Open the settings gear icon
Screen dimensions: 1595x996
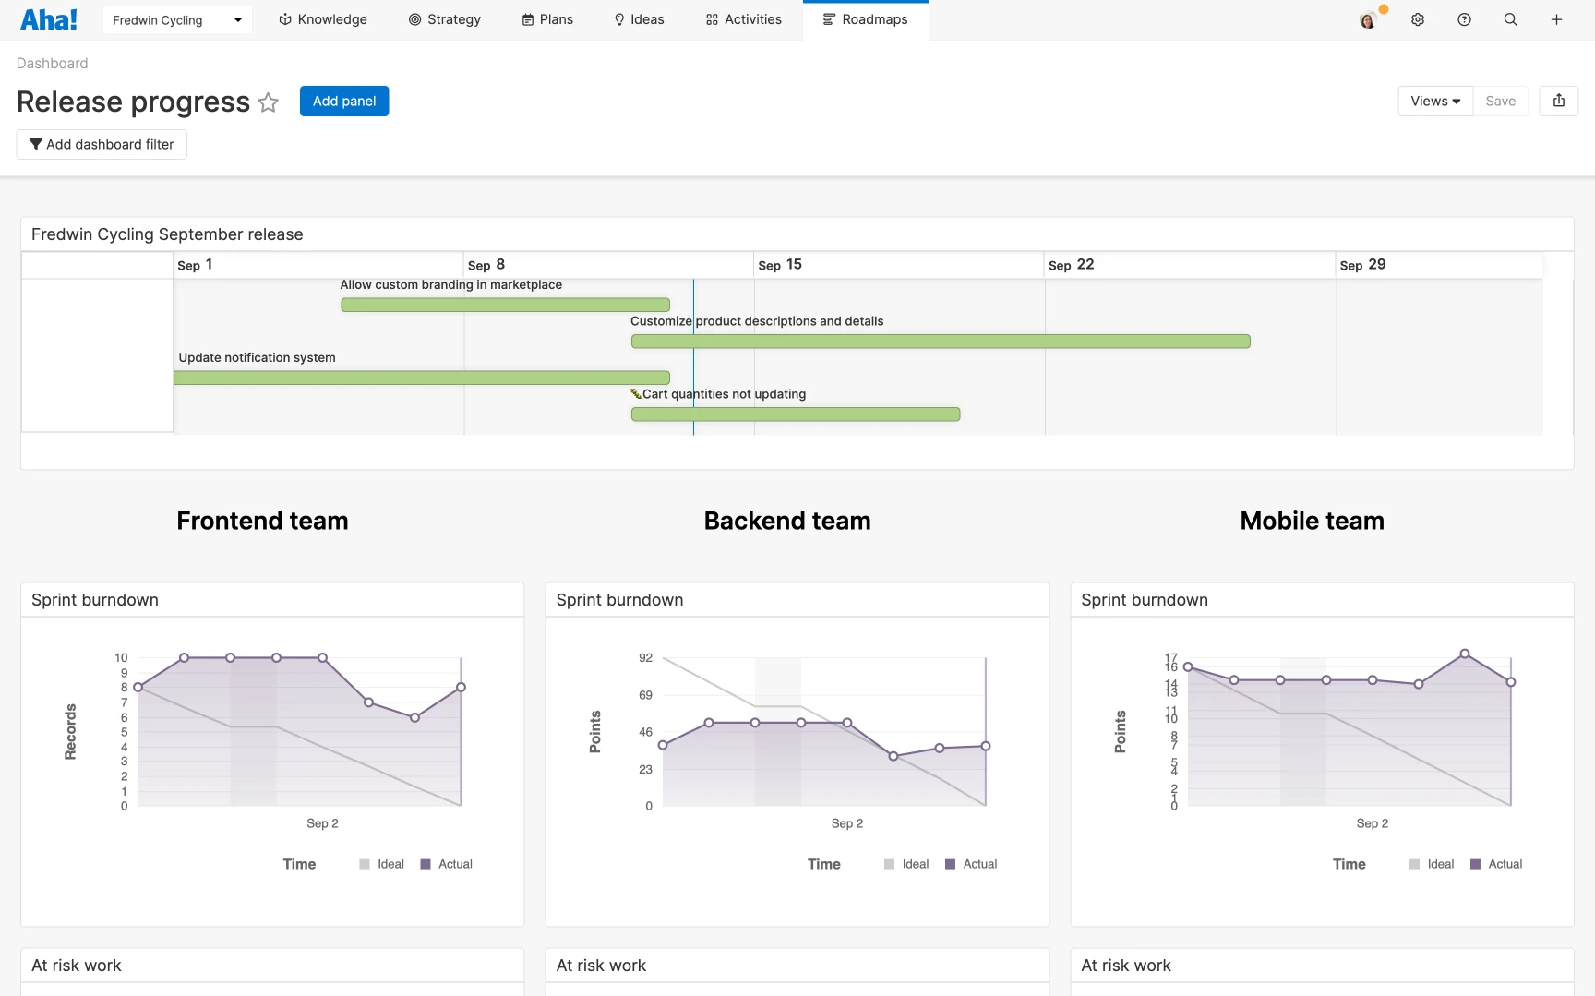click(x=1418, y=18)
